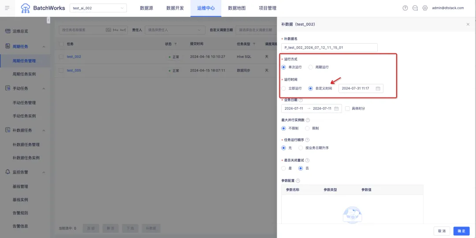
Task: Click the BatchWorks cloud logo
Action: point(26,8)
